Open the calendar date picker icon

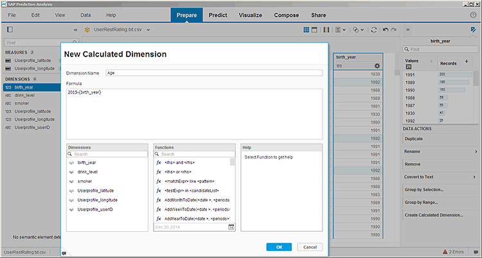click(231, 227)
